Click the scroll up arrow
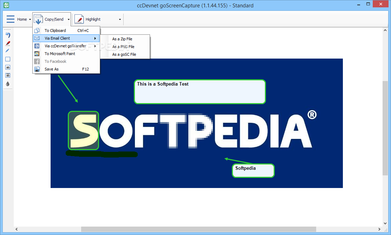The height and width of the screenshot is (235, 391). 385,31
